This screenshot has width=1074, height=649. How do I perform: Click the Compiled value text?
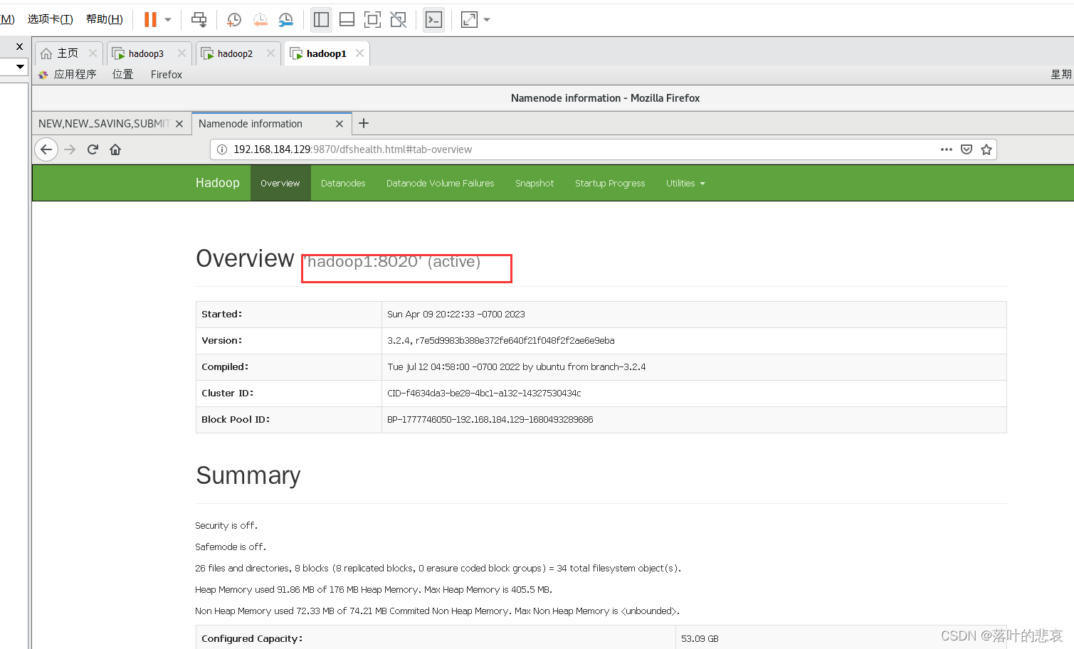click(x=517, y=367)
